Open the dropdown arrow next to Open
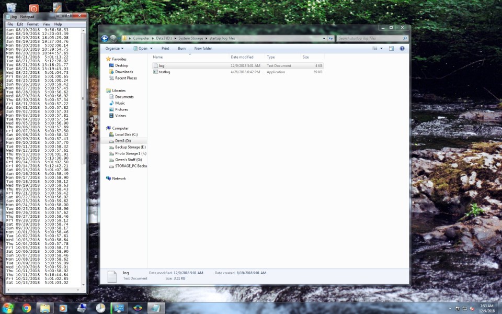The width and height of the screenshot is (502, 314). 151,49
